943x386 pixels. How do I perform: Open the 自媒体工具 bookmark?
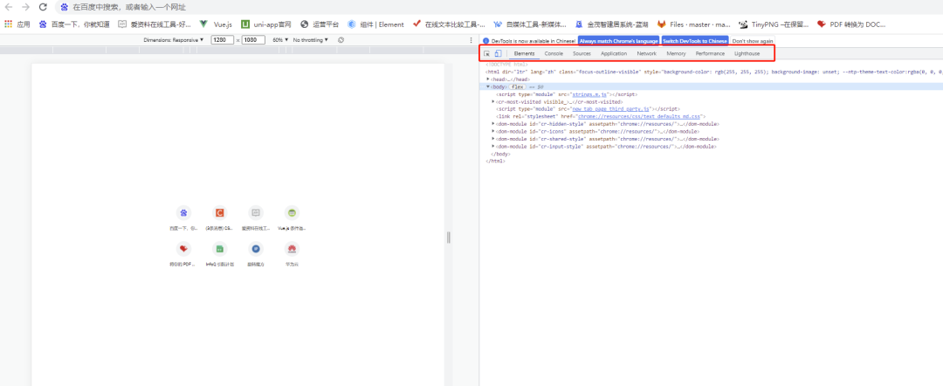click(530, 24)
